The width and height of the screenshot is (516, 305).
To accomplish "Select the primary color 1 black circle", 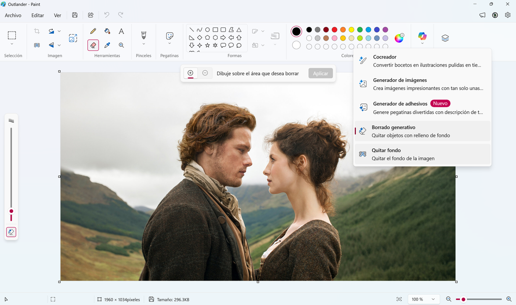I will click(296, 31).
